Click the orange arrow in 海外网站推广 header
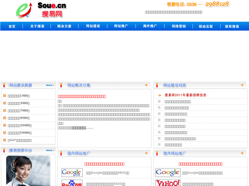249x186 pixels. [242, 153]
